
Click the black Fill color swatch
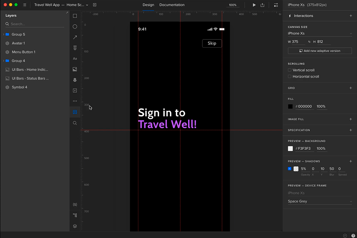(290, 106)
